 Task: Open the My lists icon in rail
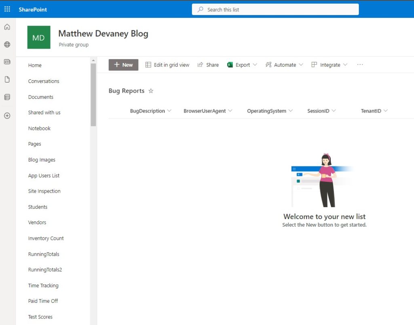(x=7, y=97)
